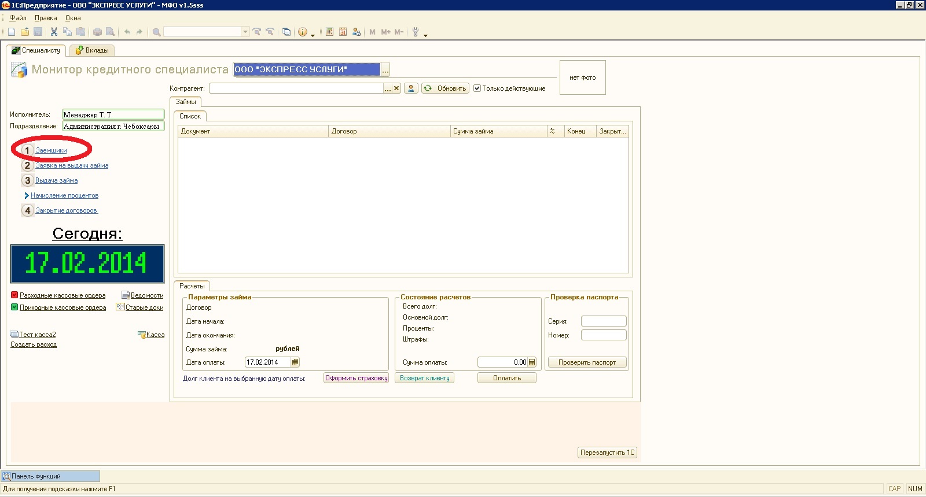The image size is (926, 497).
Task: Click the Windows list toolbar icon
Action: click(286, 32)
